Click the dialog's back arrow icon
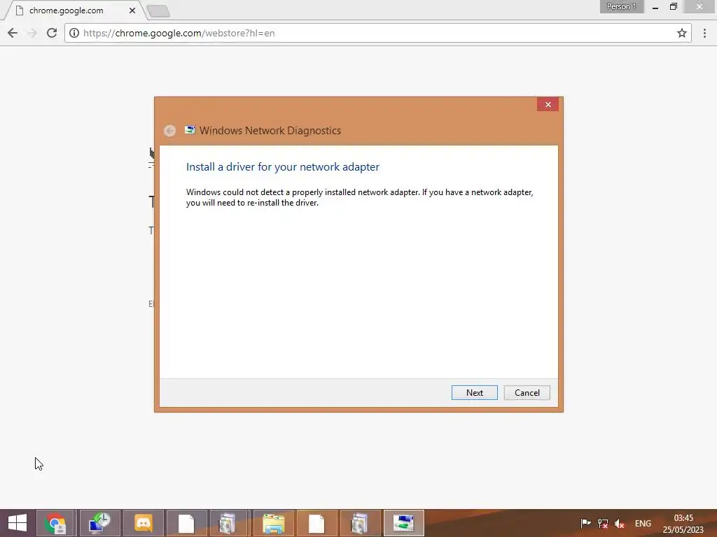 click(169, 131)
